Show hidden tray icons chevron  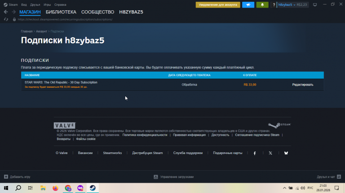pyautogui.click(x=284, y=188)
